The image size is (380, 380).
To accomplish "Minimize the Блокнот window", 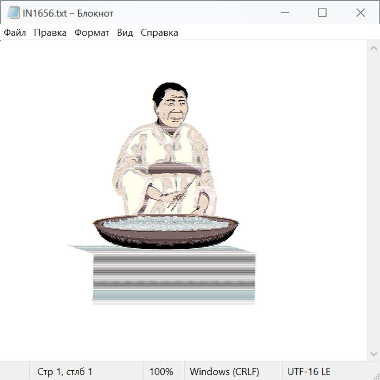I will [x=285, y=13].
